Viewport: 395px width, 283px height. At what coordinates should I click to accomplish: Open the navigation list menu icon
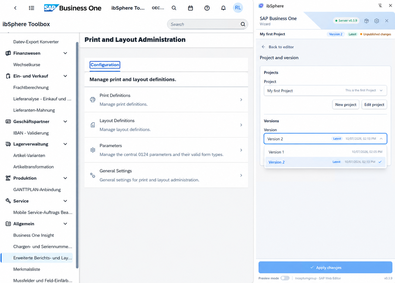click(31, 8)
